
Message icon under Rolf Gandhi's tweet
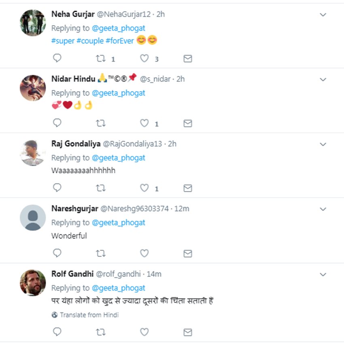(x=187, y=332)
